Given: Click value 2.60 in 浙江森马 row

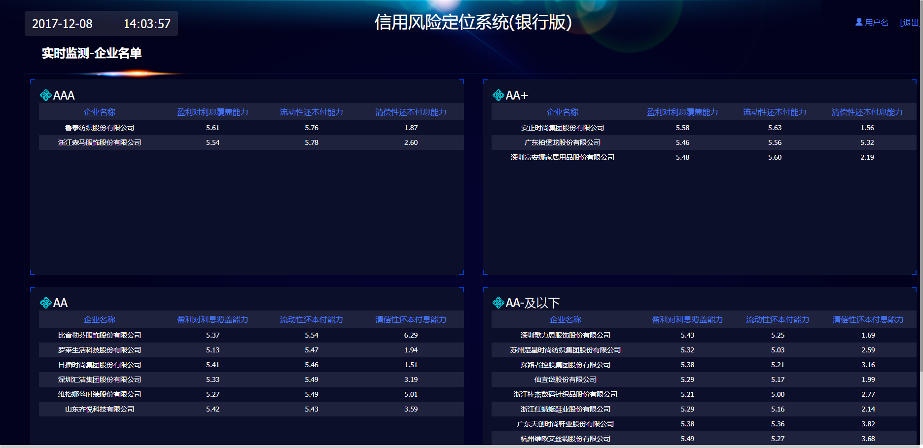Looking at the screenshot, I should point(411,142).
